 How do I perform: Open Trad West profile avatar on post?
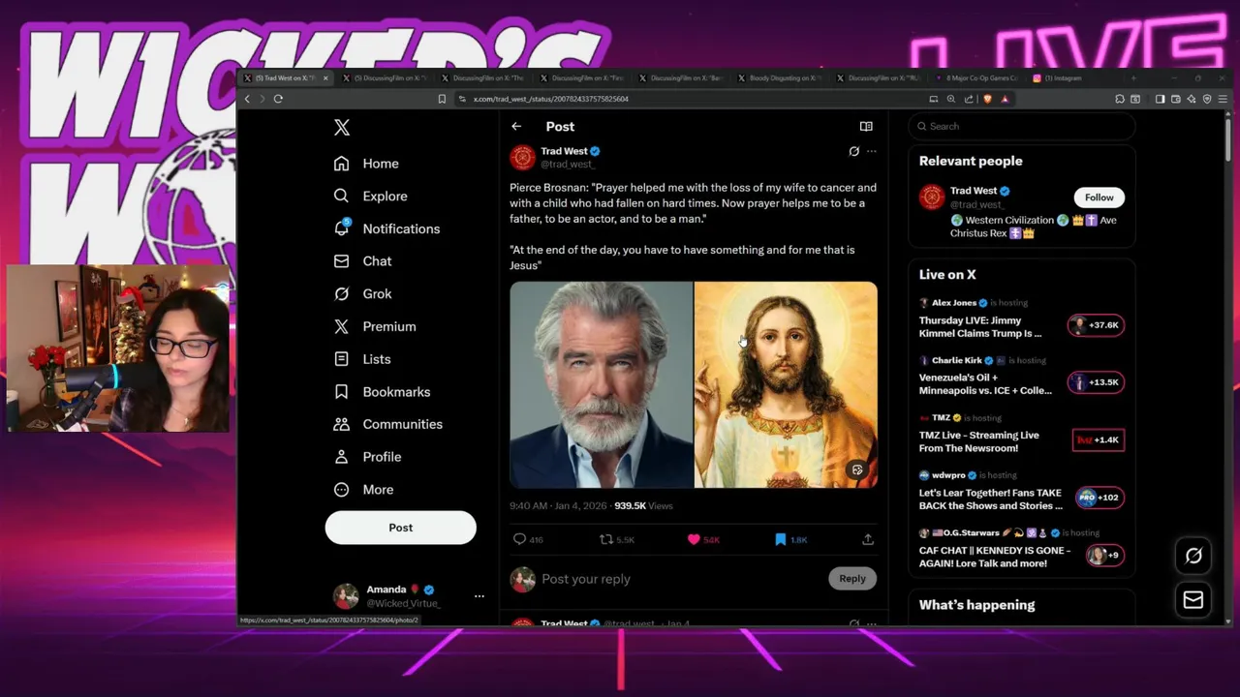coord(522,157)
